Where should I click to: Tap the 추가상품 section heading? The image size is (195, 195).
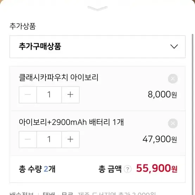click(x=23, y=26)
